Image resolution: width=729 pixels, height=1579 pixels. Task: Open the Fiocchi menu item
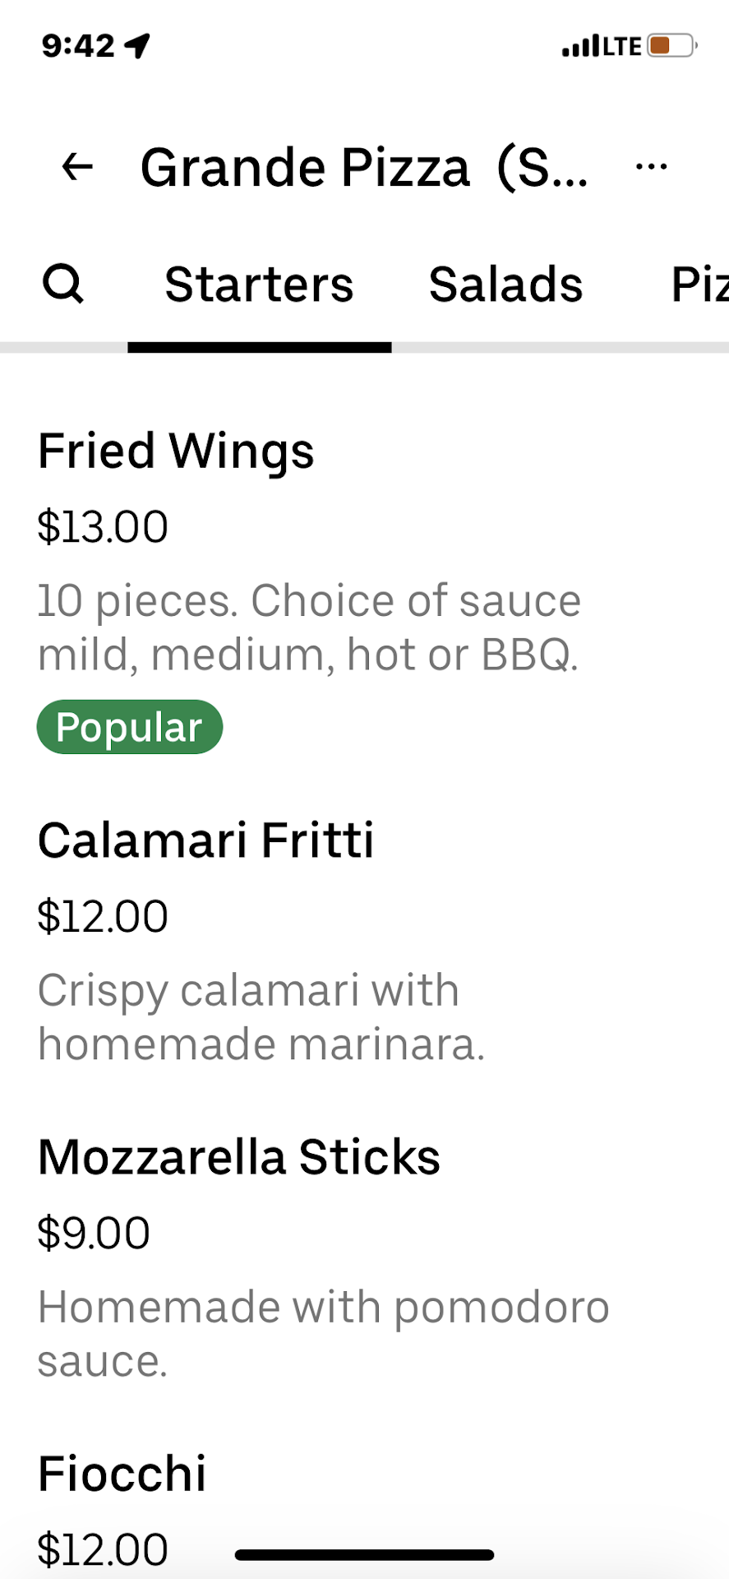point(122,1473)
